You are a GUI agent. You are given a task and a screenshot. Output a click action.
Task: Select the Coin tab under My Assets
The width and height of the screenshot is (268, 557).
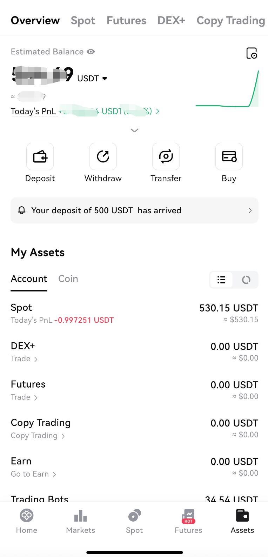click(68, 278)
